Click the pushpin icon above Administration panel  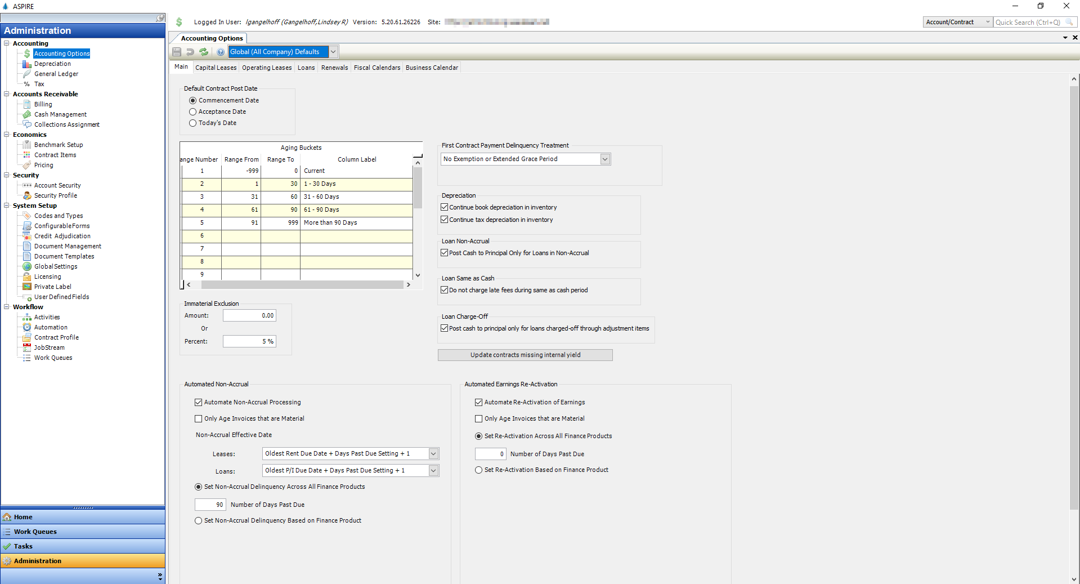point(160,18)
